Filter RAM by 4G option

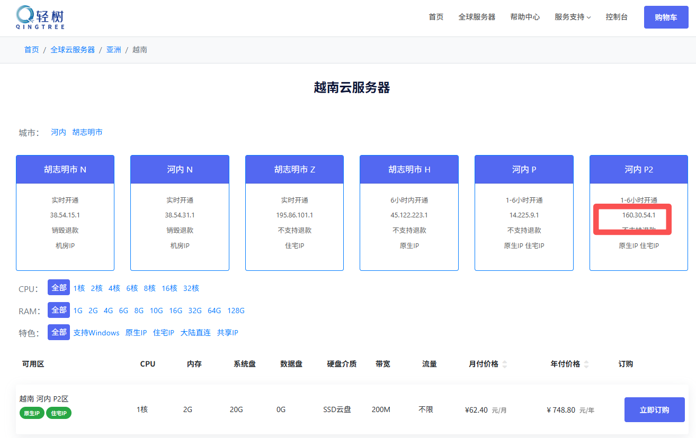click(x=108, y=311)
